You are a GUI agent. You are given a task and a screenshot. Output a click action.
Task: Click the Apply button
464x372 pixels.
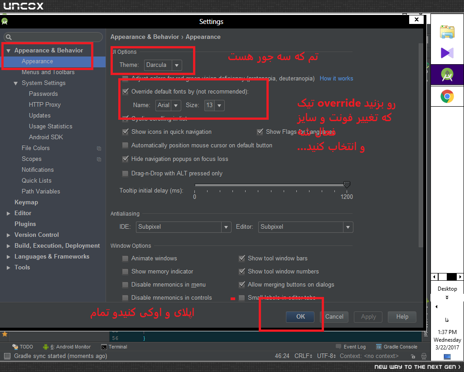point(368,317)
